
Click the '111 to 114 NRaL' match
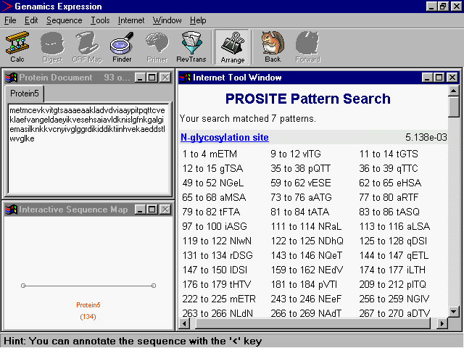tap(306, 226)
